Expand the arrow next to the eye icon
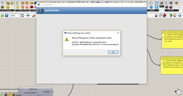The width and height of the screenshot is (183, 96). click(x=31, y=16)
